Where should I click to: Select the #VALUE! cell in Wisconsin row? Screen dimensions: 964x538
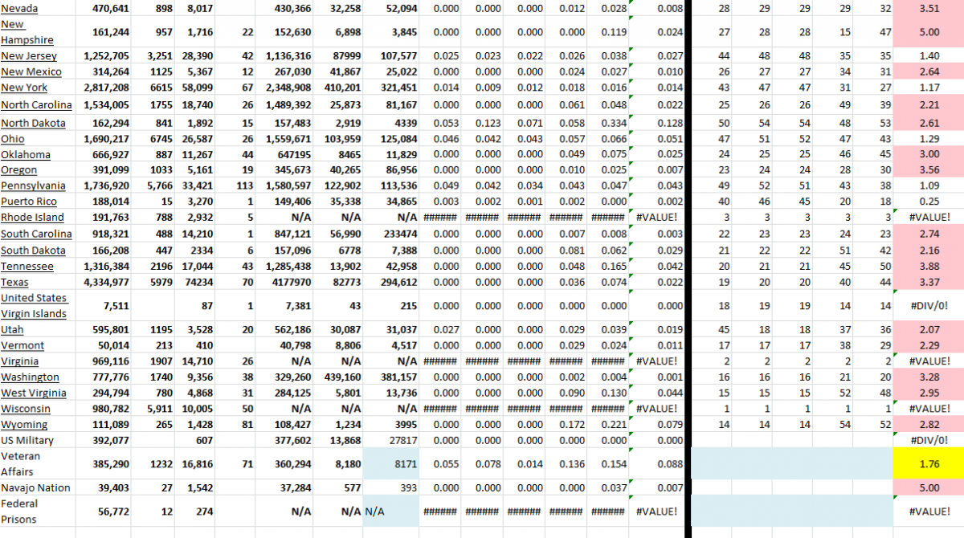coord(657,409)
